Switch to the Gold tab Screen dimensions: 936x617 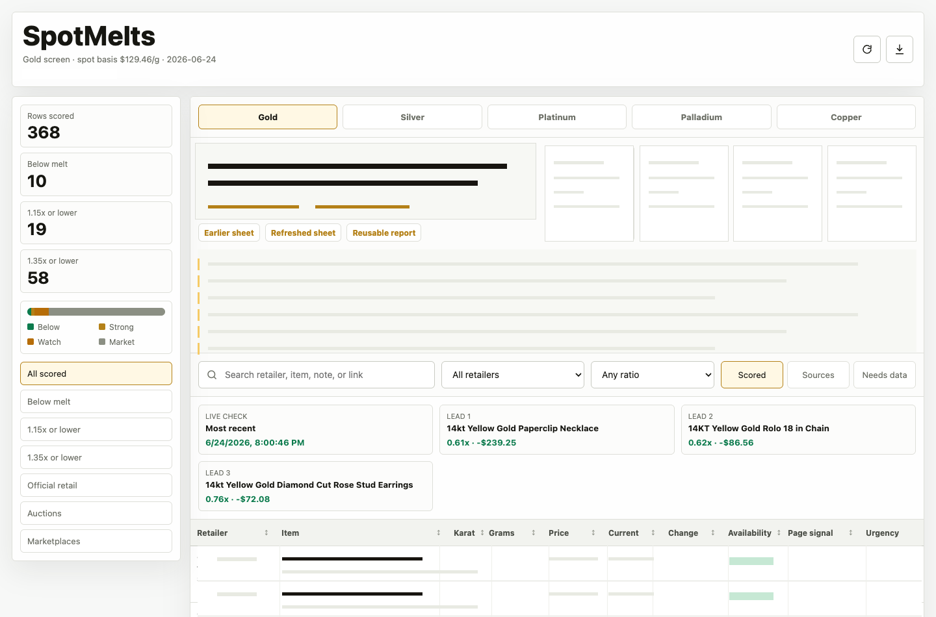(x=268, y=117)
